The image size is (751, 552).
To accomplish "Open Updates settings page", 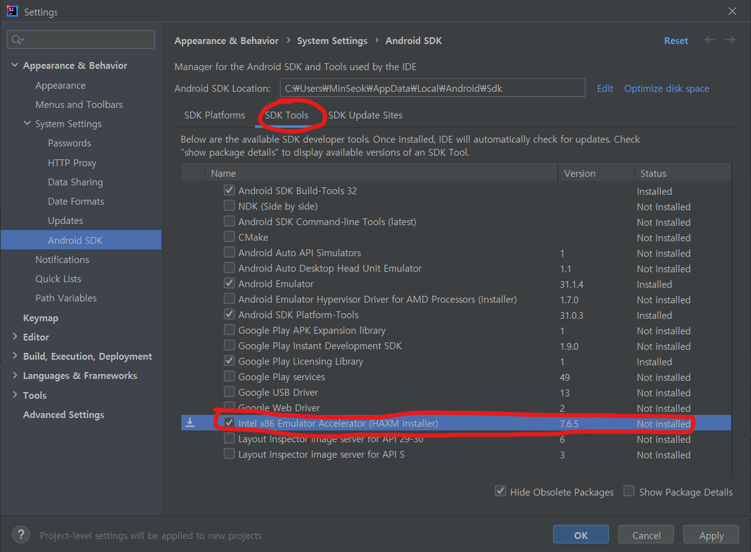I will tap(65, 221).
